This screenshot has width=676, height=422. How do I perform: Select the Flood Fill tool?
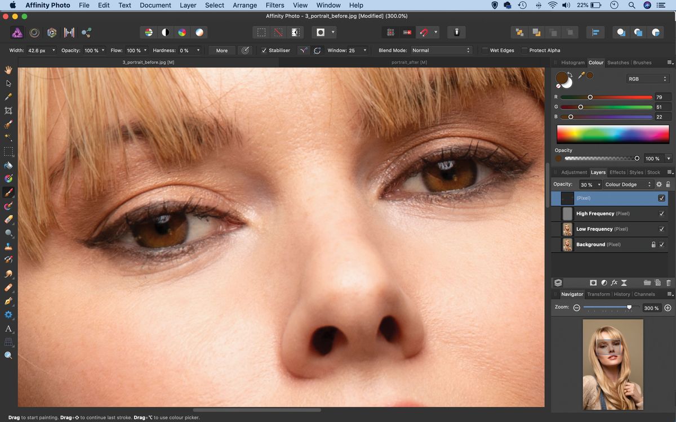(8, 165)
